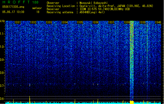Click the Ogata-vill. Akita-Pref. JAPAN location text
This screenshot has height=104, width=164.
pyautogui.click(x=116, y=6)
